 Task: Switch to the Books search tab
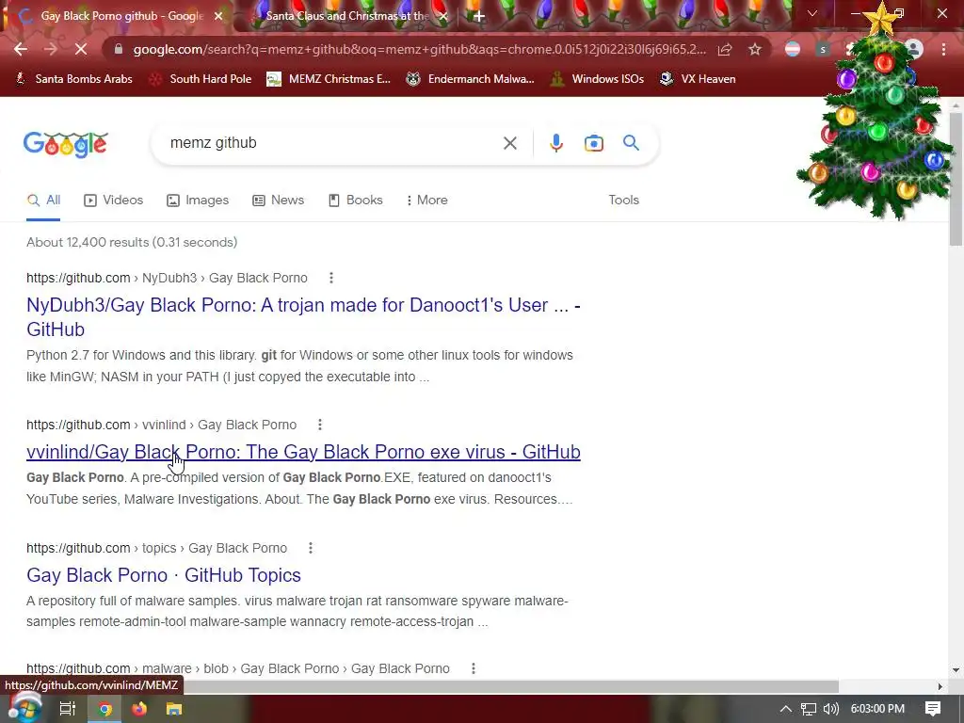[x=356, y=200]
